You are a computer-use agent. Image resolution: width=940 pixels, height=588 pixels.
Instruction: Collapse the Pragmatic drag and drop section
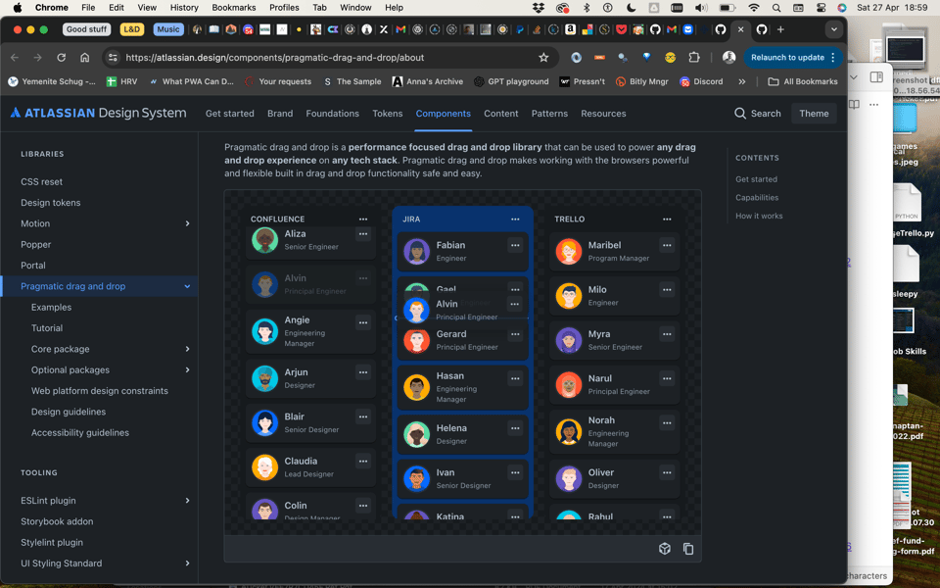pos(186,286)
